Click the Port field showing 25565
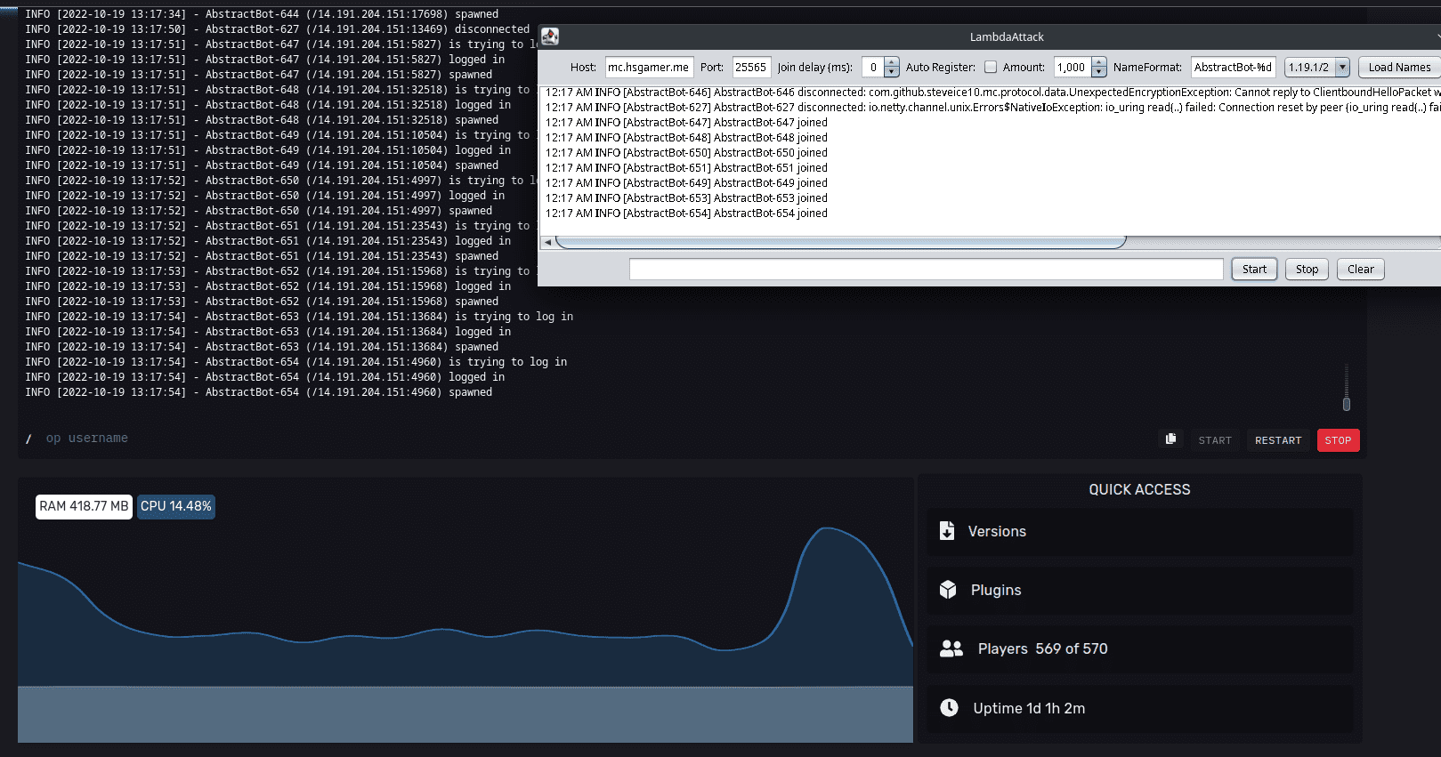This screenshot has height=757, width=1441. [750, 68]
